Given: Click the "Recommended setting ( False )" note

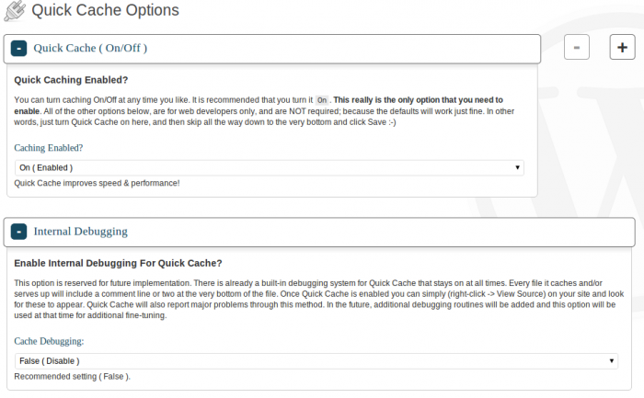Looking at the screenshot, I should (x=73, y=377).
